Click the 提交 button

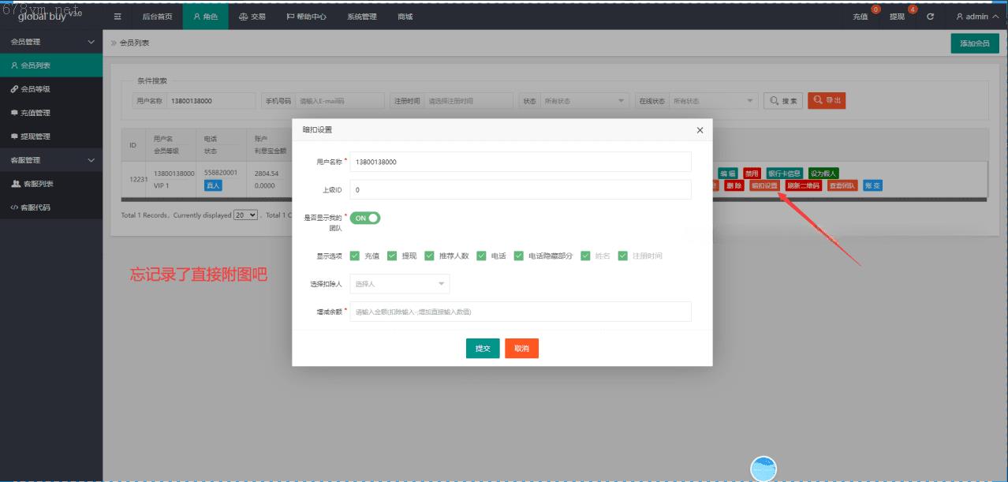tap(483, 348)
